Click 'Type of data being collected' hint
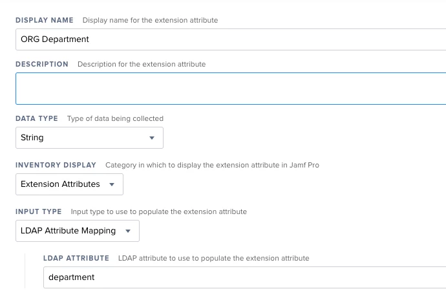 tap(115, 118)
